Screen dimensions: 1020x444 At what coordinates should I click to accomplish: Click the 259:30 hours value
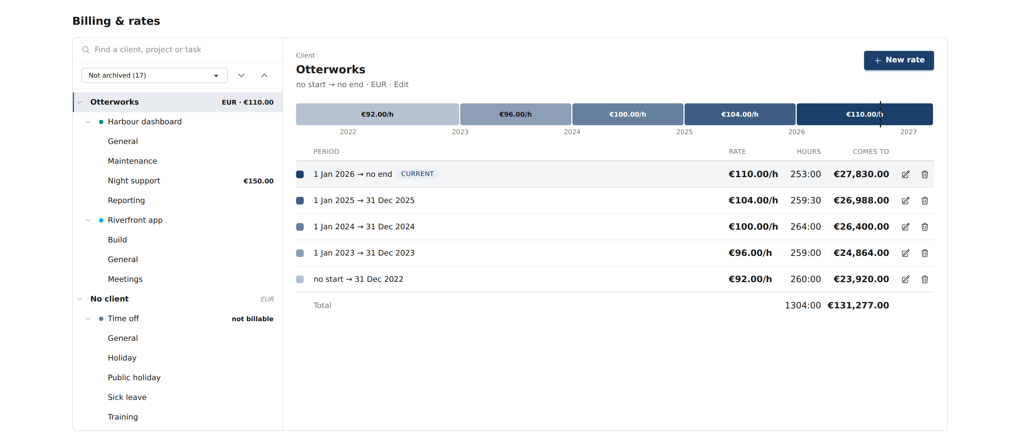click(x=805, y=200)
